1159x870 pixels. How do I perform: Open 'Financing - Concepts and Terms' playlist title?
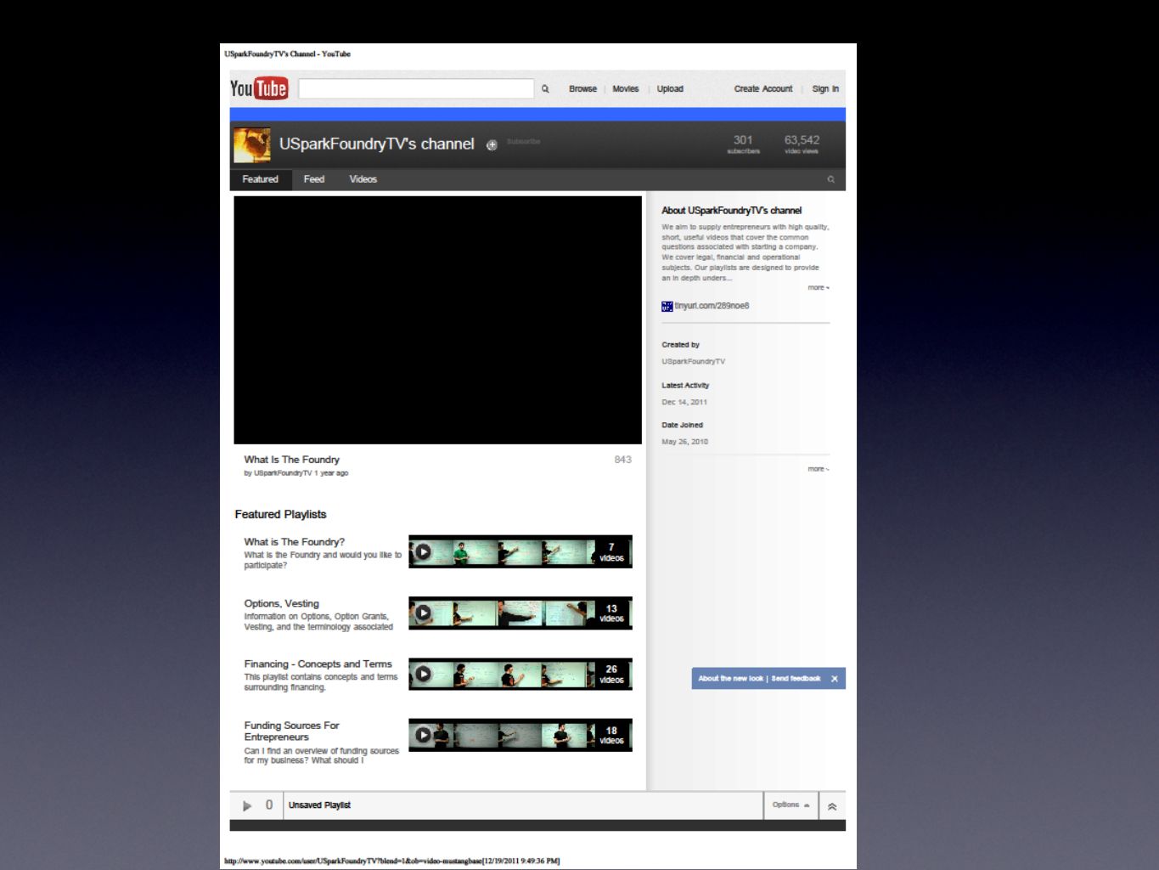318,664
